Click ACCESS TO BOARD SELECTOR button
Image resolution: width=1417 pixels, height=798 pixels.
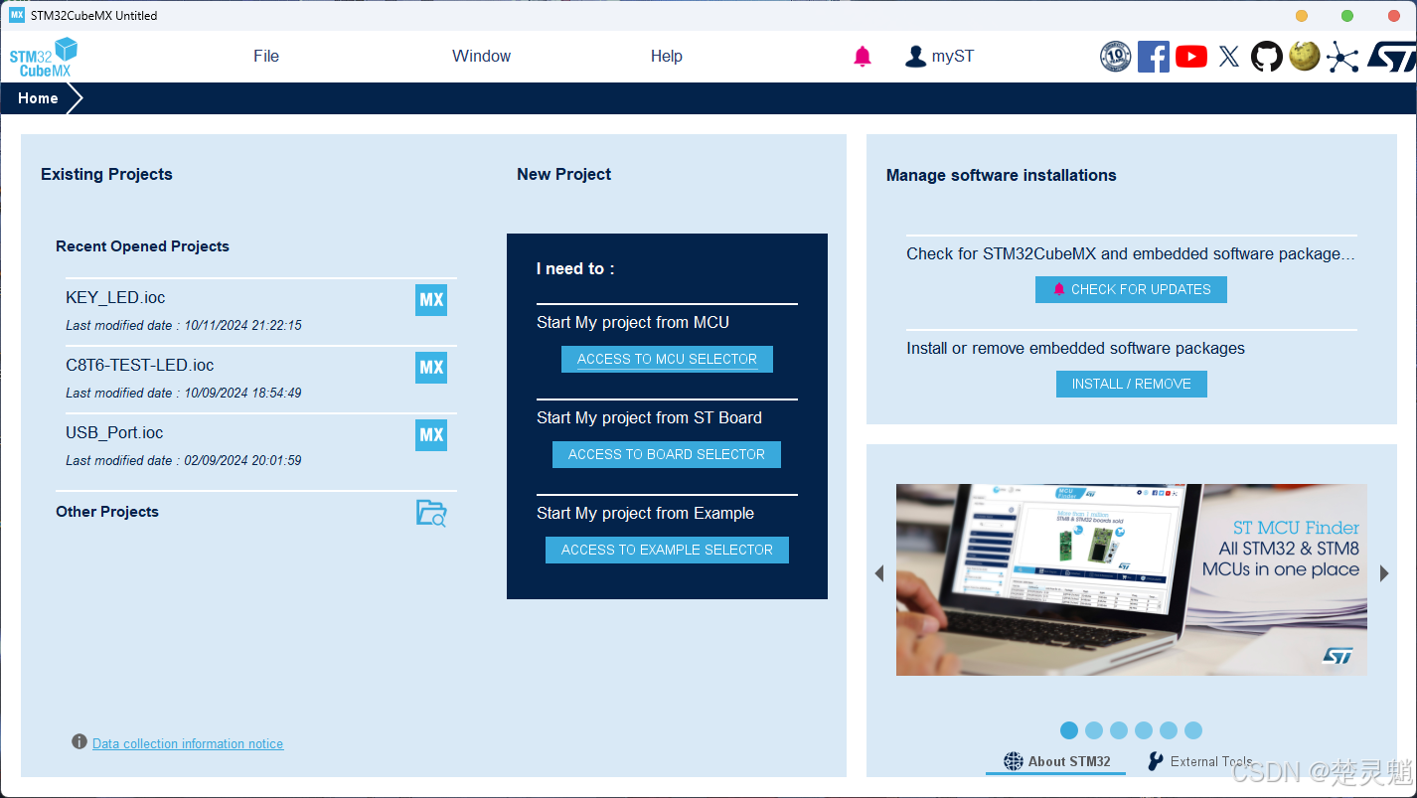click(667, 454)
